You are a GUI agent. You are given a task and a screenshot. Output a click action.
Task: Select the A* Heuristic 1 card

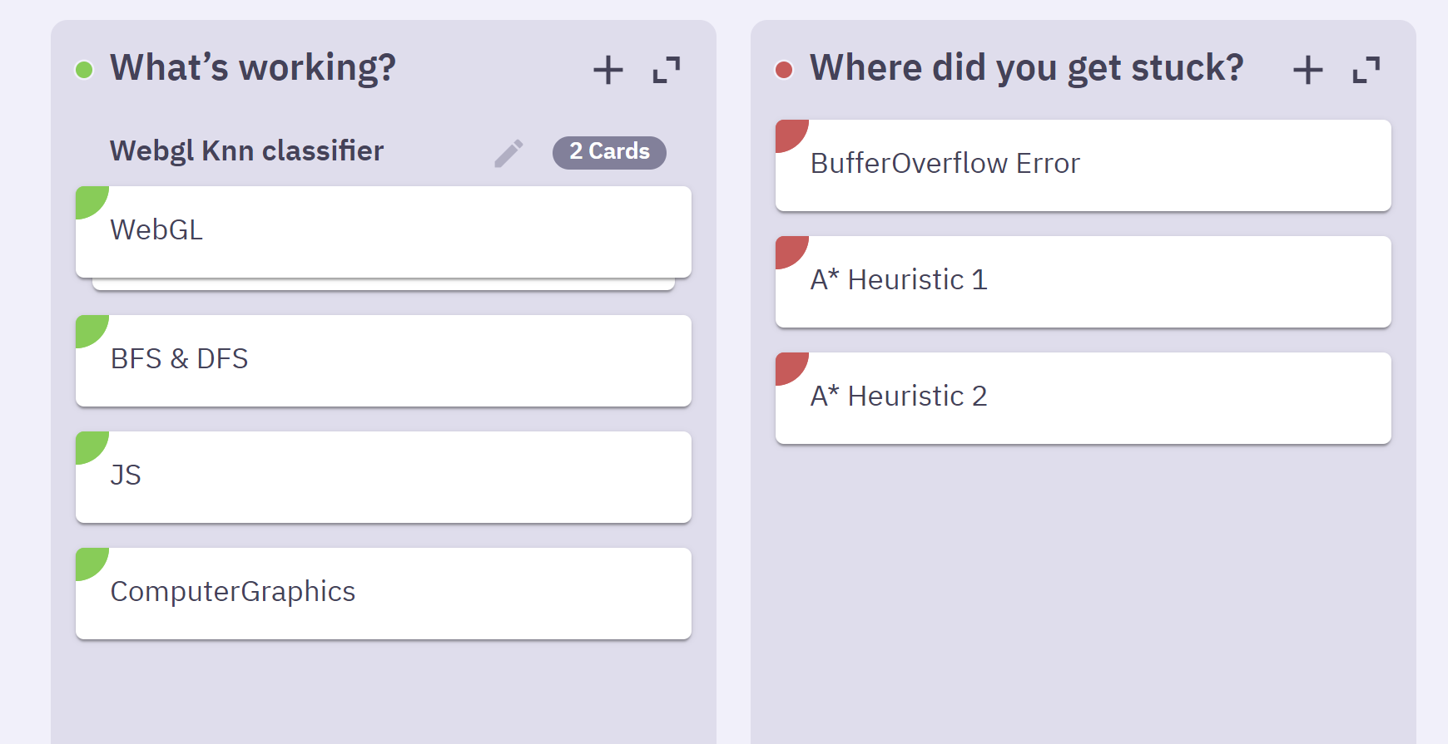(x=1082, y=280)
